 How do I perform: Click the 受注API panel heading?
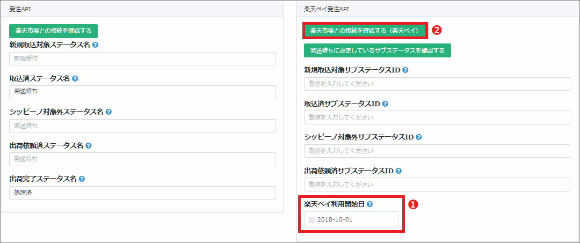pyautogui.click(x=20, y=10)
